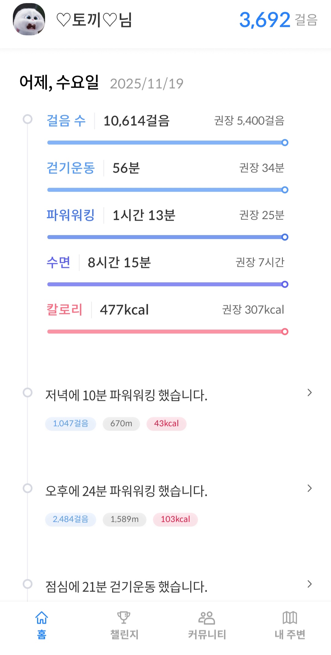The height and width of the screenshot is (655, 331).
Task: Select the 내 주변 tab label
Action: point(290,634)
